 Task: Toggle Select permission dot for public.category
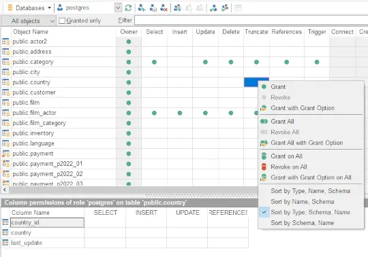pos(154,62)
